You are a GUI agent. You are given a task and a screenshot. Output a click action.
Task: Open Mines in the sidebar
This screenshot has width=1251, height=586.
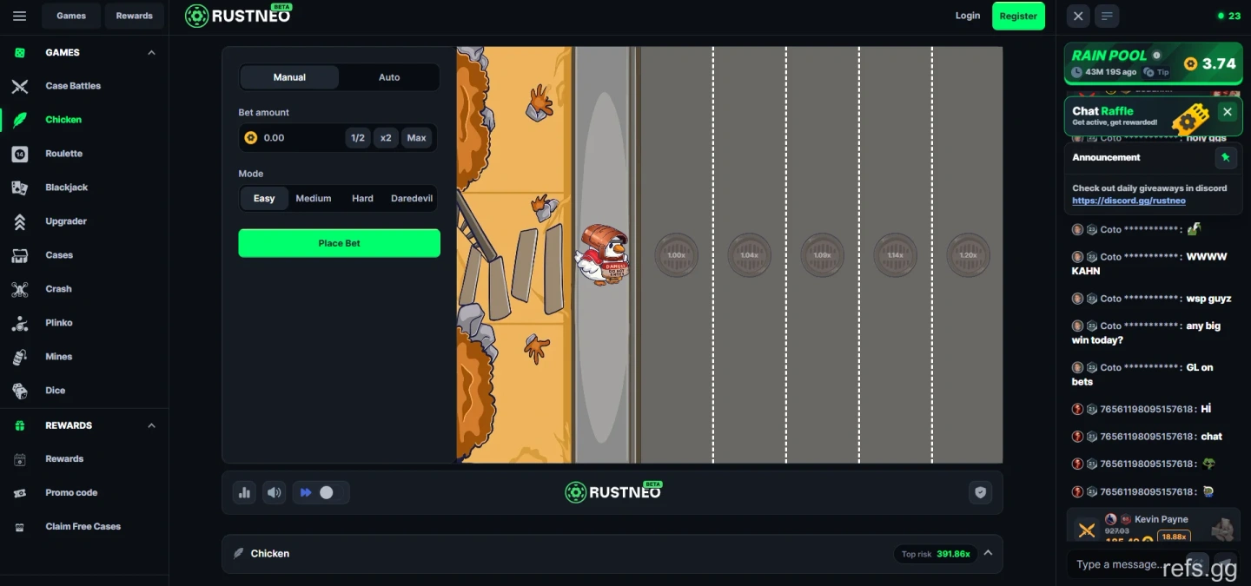[59, 357]
